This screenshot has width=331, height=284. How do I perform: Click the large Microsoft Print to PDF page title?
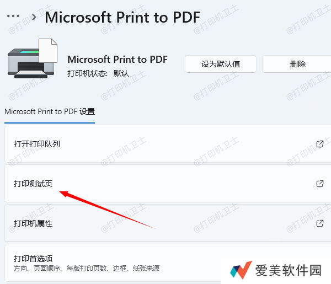tap(122, 17)
